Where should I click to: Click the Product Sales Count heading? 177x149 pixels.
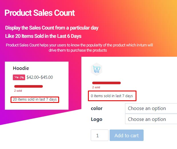(40, 13)
